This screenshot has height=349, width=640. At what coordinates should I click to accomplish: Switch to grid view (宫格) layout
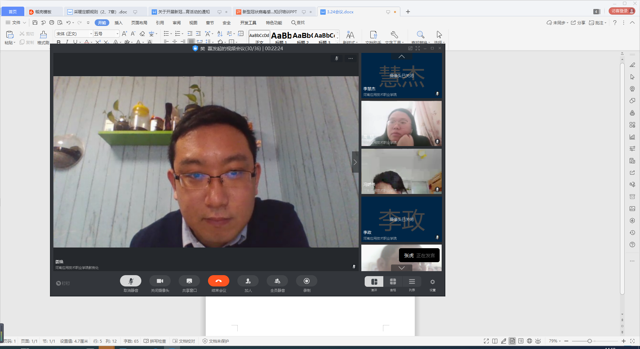(x=393, y=282)
